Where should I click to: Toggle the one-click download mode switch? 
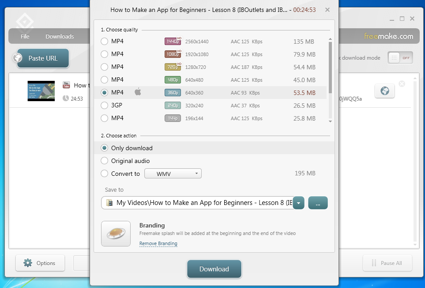click(400, 58)
